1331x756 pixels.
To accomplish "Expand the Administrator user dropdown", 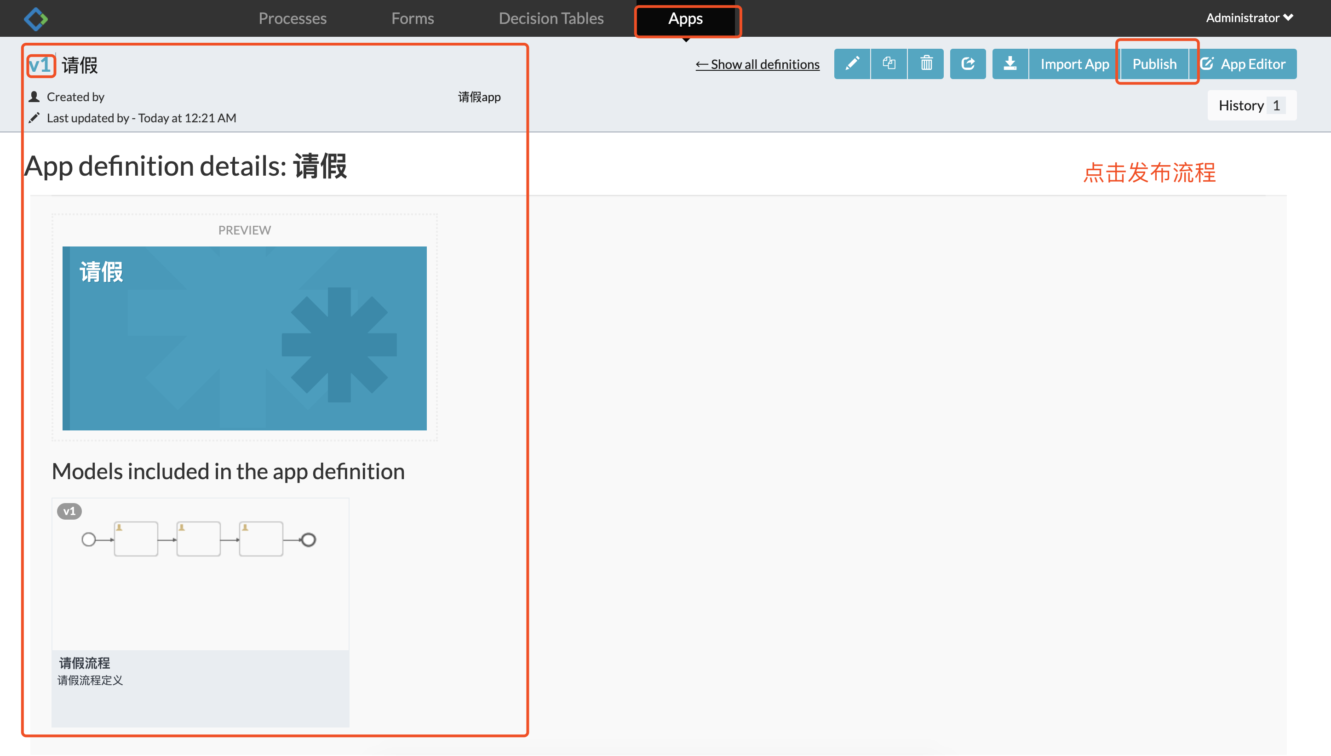I will tap(1249, 18).
